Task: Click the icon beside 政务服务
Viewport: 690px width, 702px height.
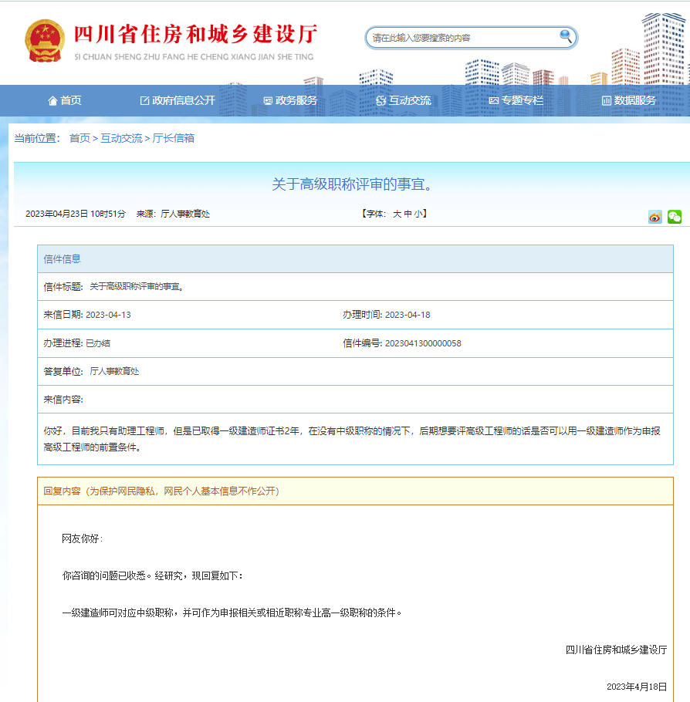Action: 269,100
